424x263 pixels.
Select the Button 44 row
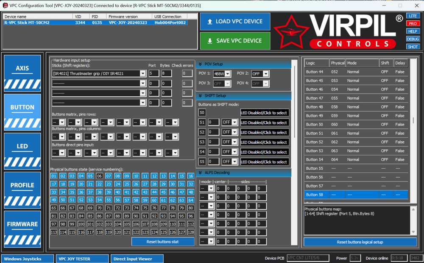pos(356,72)
